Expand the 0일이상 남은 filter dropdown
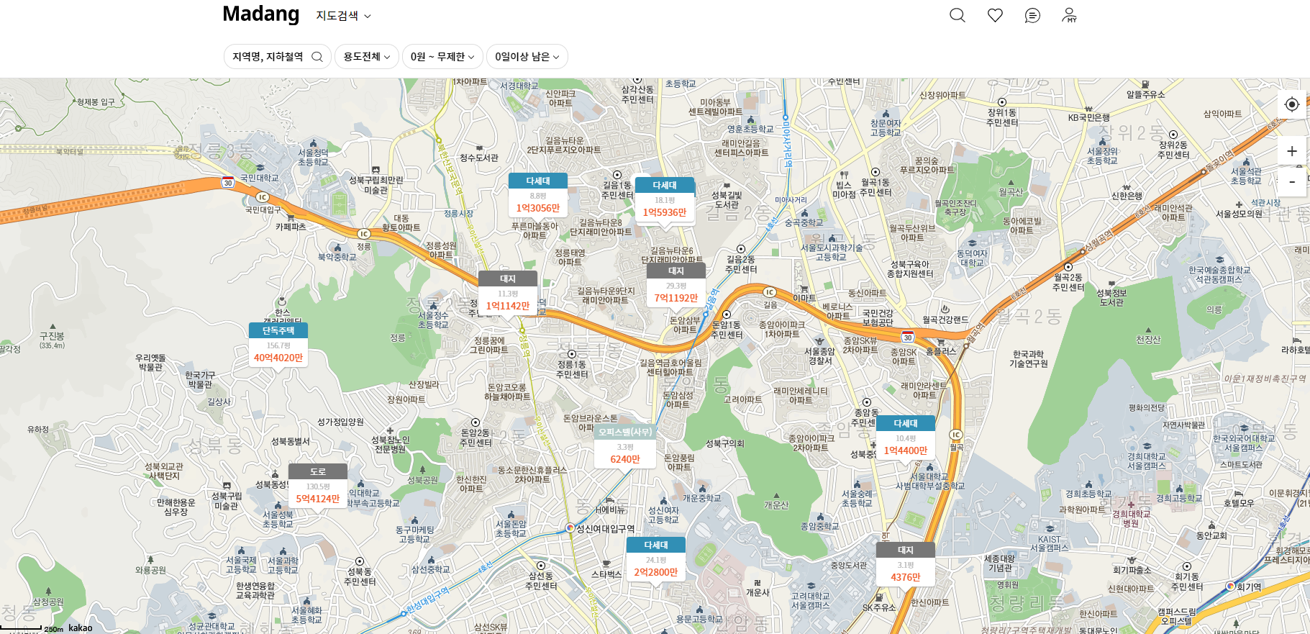The width and height of the screenshot is (1310, 634). [x=527, y=57]
